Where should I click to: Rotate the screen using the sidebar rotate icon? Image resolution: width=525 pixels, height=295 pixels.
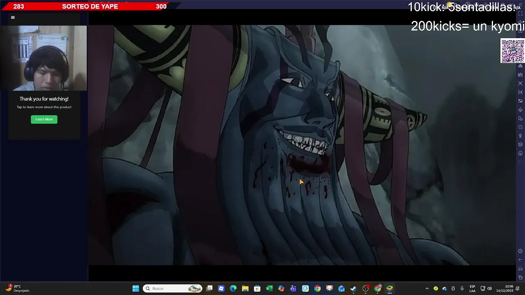coord(520,127)
